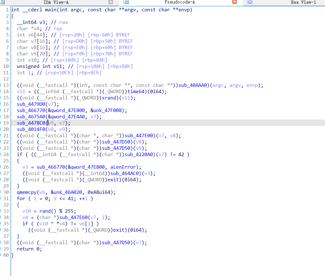This screenshot has height=276, width=325.
Task: Click sub_447E00 on line 21
Action: pyautogui.click(x=139, y=136)
